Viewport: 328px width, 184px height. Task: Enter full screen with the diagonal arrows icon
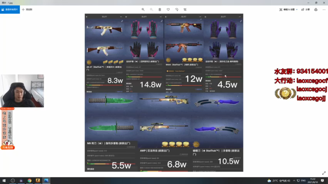324,173
